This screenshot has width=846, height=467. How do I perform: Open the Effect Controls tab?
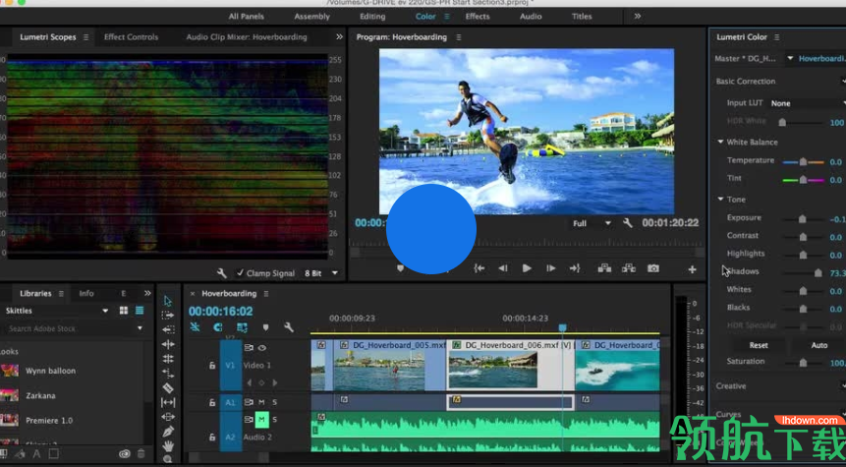coord(131,37)
